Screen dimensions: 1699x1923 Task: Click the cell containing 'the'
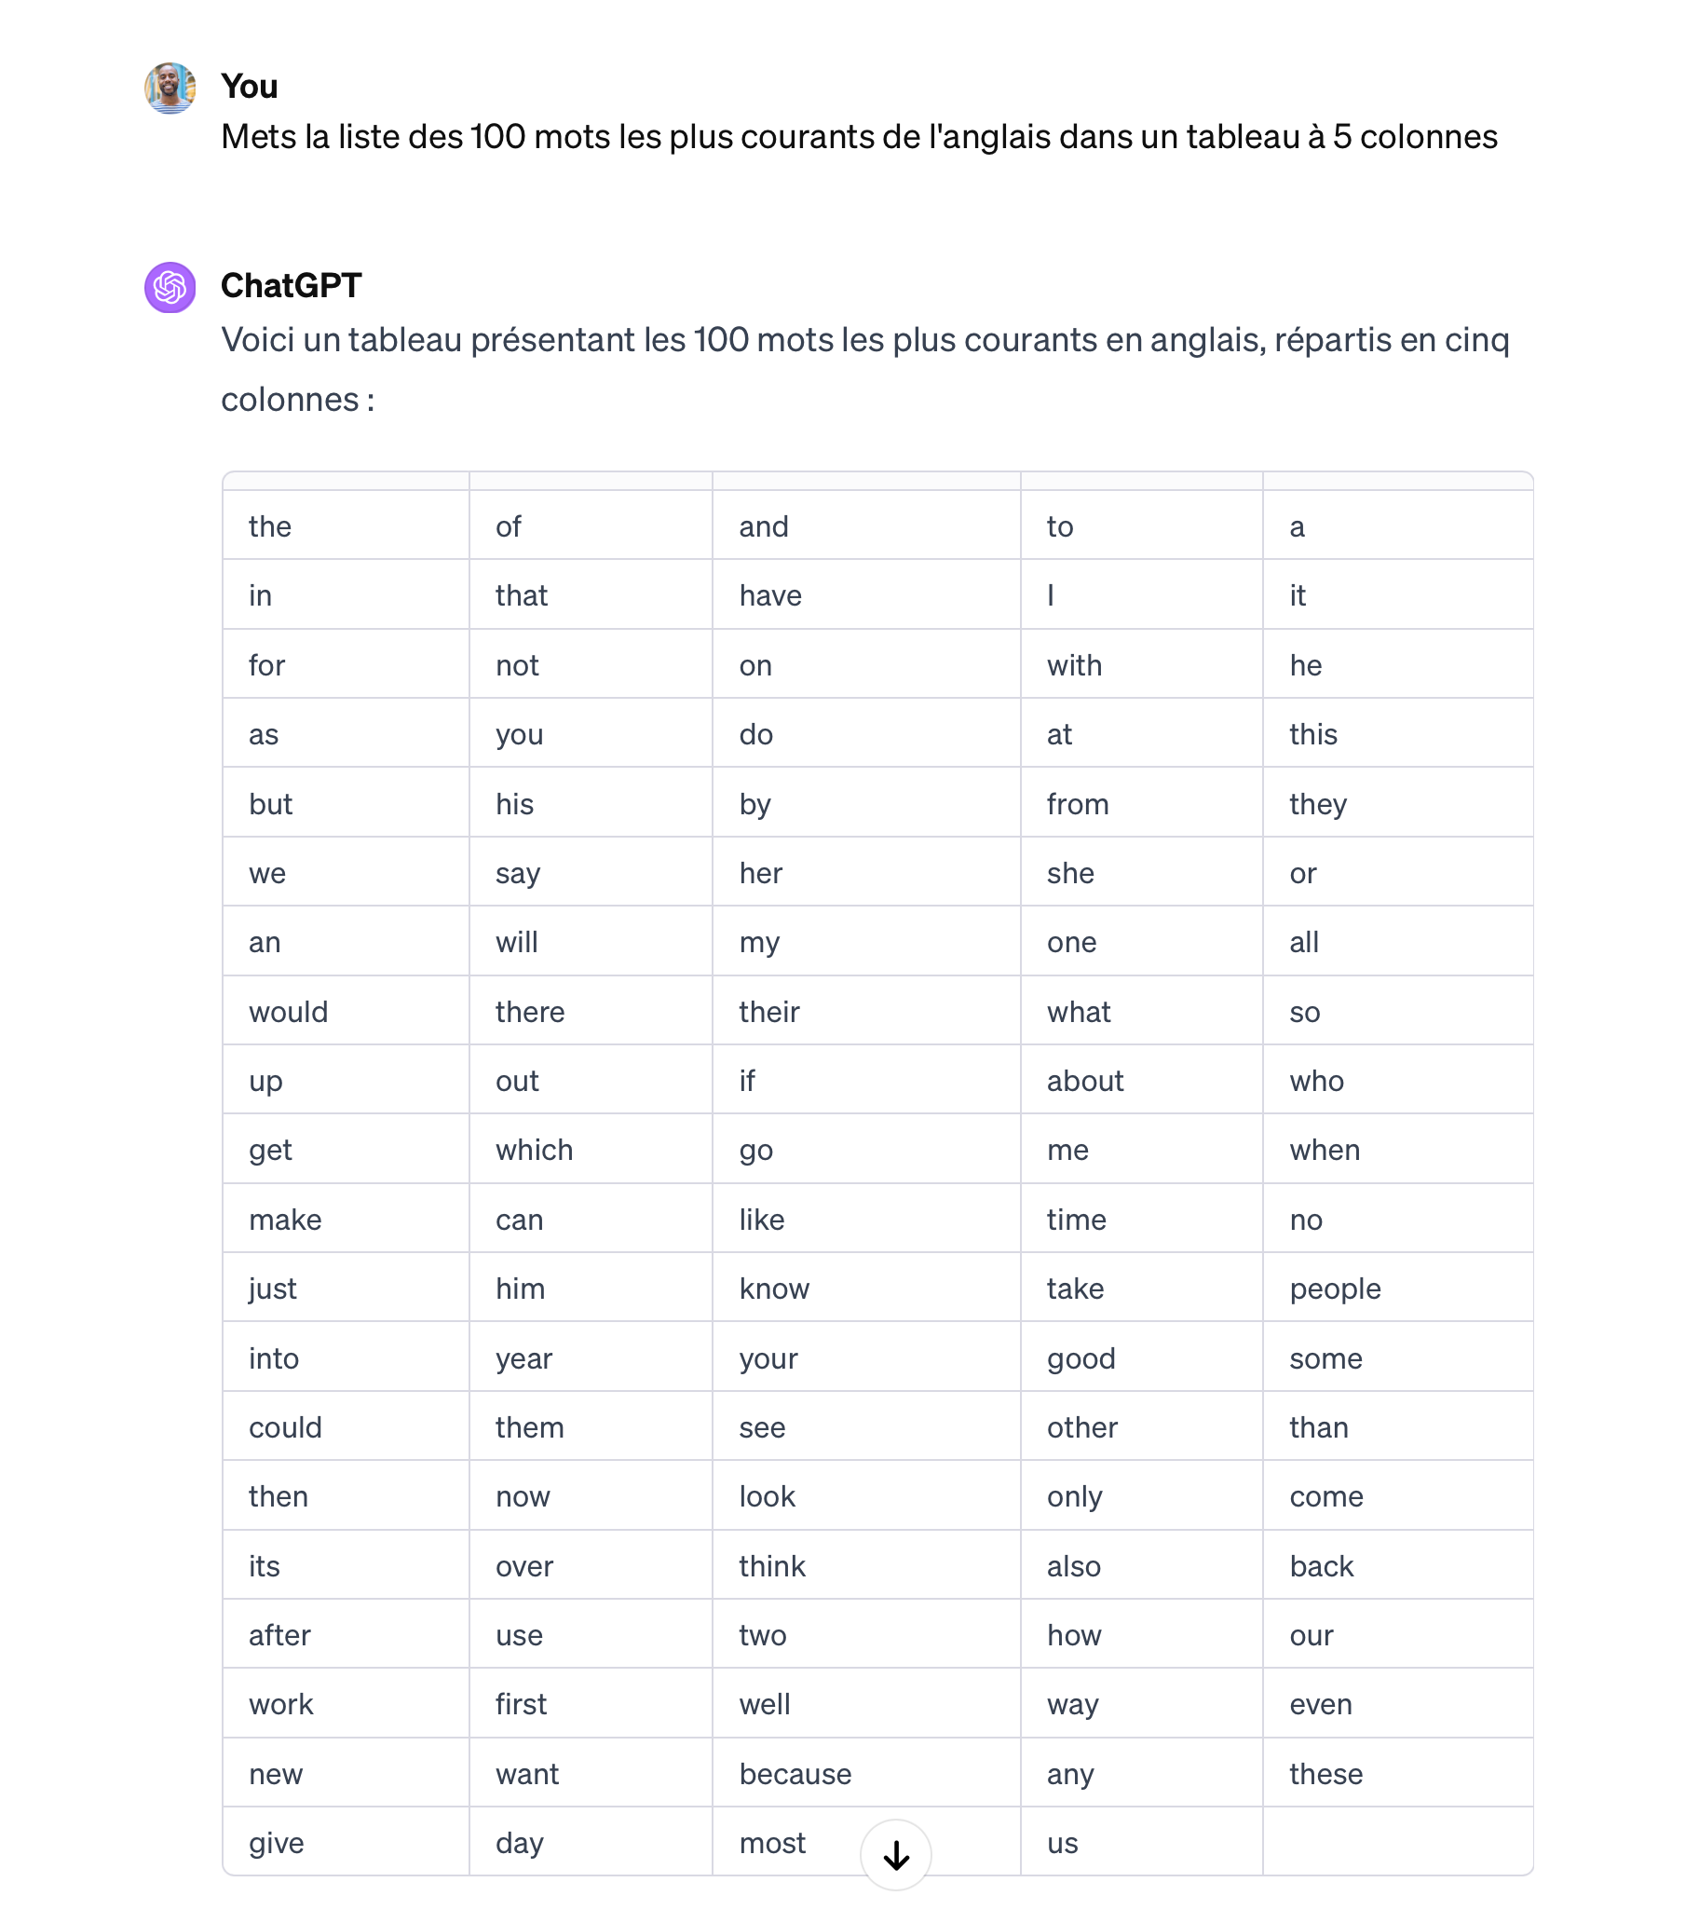[346, 525]
